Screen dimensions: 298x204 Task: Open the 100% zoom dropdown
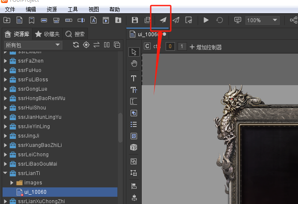point(275,20)
